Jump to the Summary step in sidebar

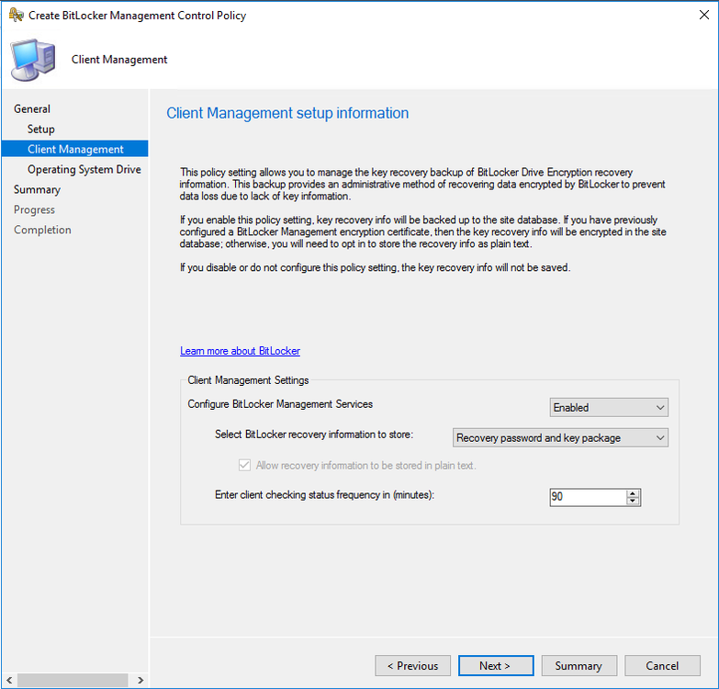(37, 189)
